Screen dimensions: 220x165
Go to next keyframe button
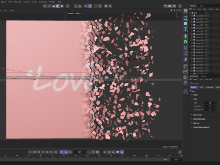[51, 152]
